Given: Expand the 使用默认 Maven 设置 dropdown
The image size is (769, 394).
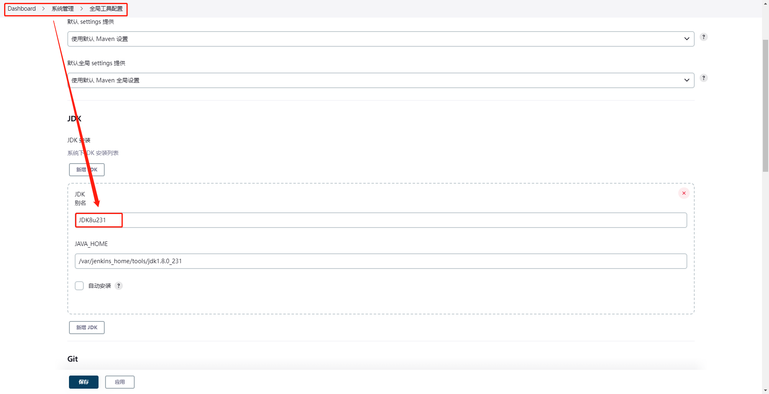Looking at the screenshot, I should click(x=381, y=39).
